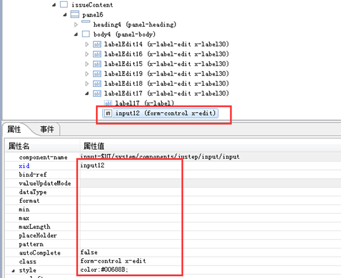Click the issueContent node icon

point(64,4)
